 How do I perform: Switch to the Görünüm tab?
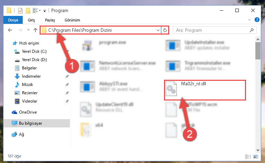point(72,20)
